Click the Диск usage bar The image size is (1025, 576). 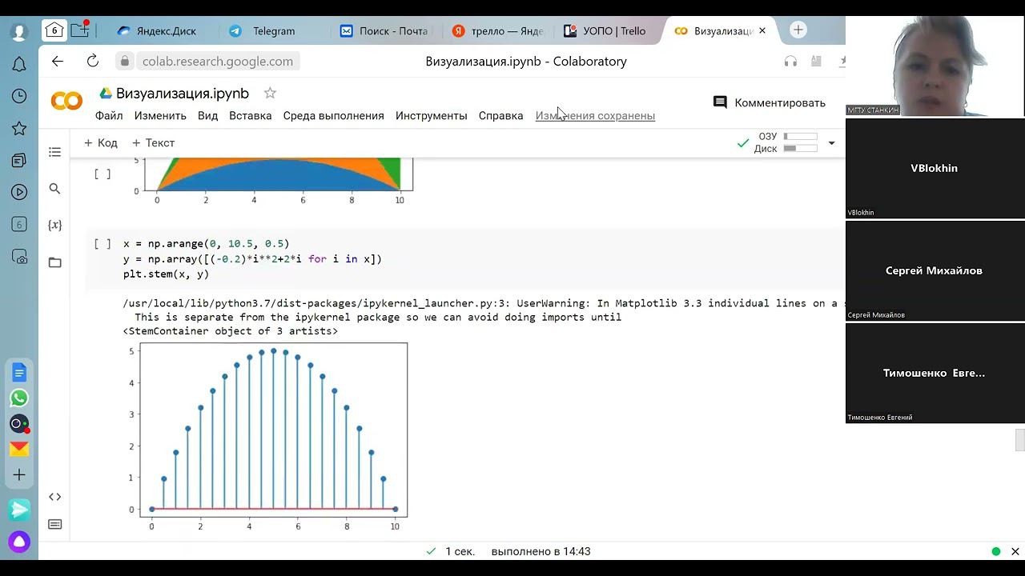click(x=801, y=148)
